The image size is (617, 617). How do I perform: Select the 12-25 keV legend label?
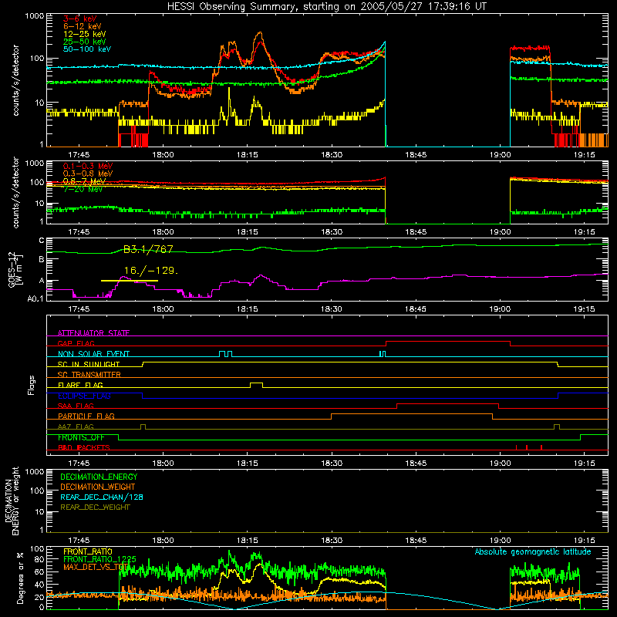click(x=85, y=34)
